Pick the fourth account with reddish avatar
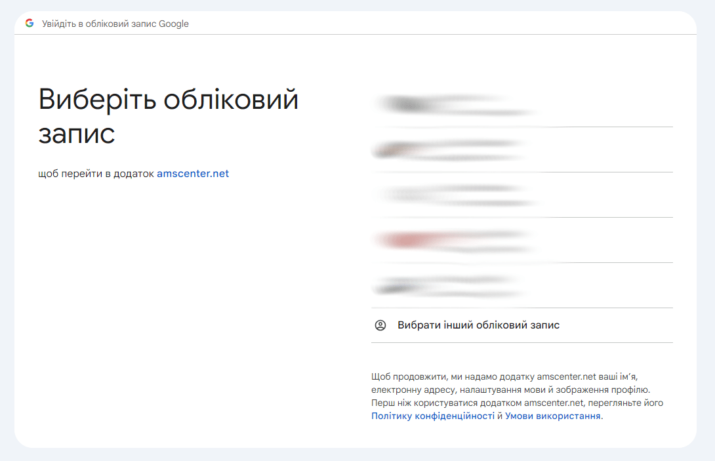The image size is (715, 461). click(x=521, y=240)
